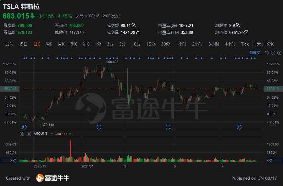Click the right X亿 unit box
The image size is (283, 186).
pyautogui.click(x=275, y=161)
